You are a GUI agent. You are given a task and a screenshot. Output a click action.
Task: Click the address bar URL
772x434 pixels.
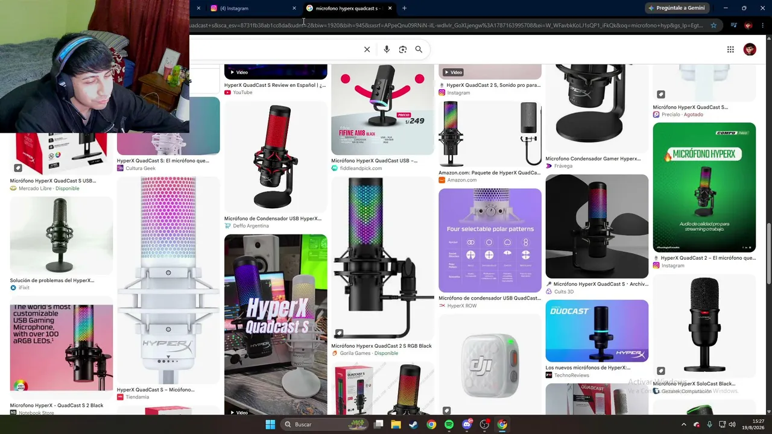tap(446, 25)
